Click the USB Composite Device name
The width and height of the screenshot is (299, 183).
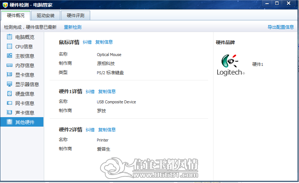click(x=116, y=102)
